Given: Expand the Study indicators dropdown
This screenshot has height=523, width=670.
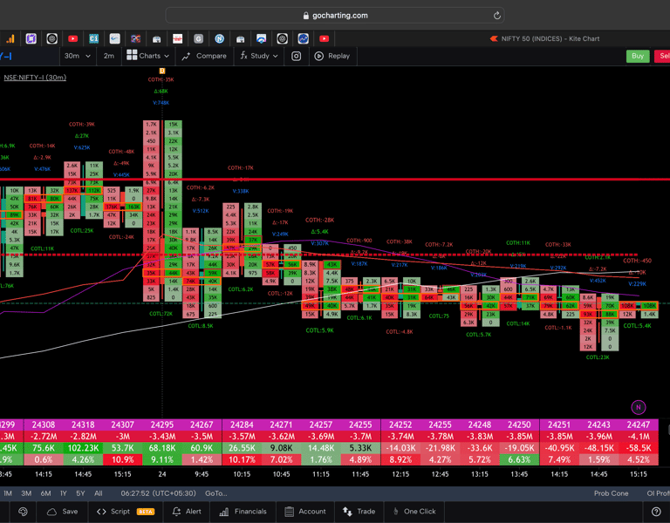Looking at the screenshot, I should (x=259, y=56).
